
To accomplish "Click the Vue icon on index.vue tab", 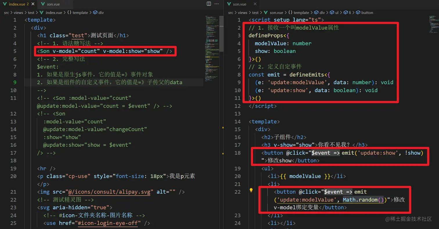I will click(5, 4).
